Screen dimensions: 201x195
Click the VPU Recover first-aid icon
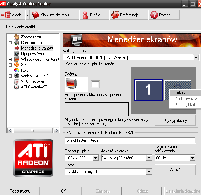click(17, 81)
